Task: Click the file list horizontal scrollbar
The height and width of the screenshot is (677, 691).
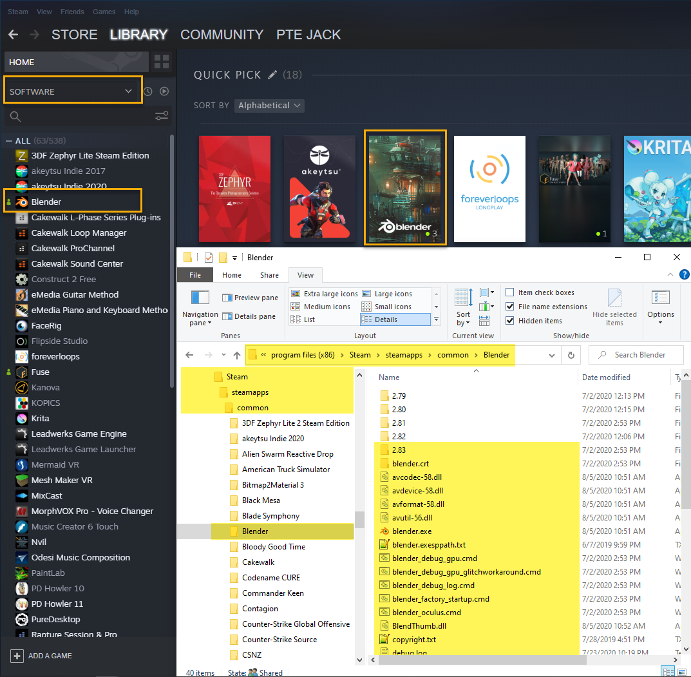Action: pyautogui.click(x=482, y=660)
